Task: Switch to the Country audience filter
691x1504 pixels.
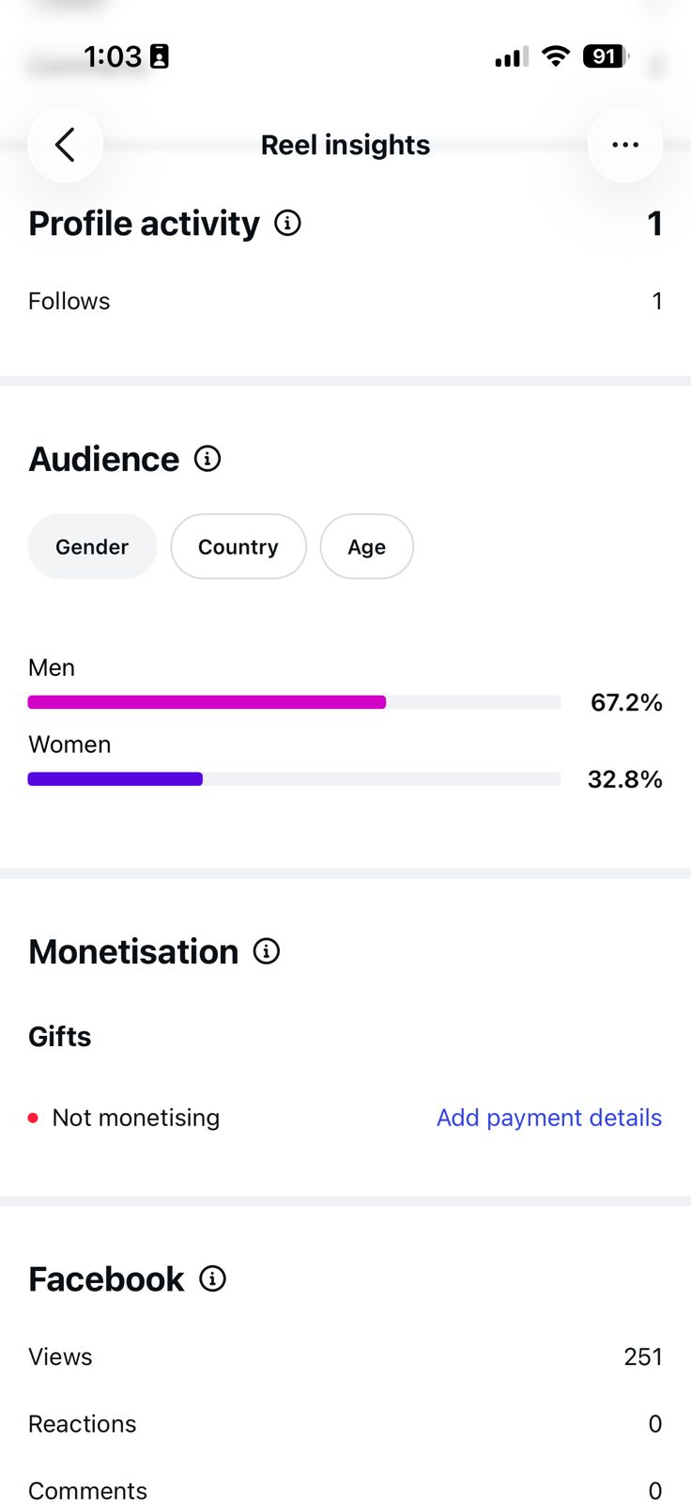Action: coord(238,546)
